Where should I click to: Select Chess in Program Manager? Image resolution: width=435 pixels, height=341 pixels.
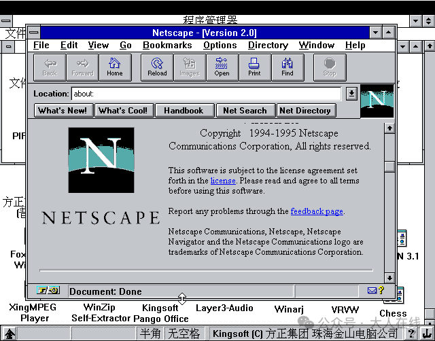click(x=393, y=313)
